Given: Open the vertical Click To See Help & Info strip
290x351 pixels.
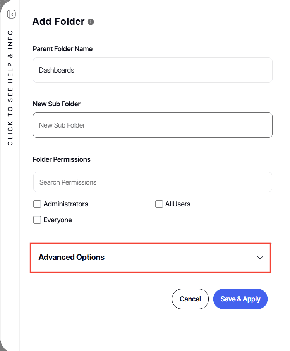Looking at the screenshot, I should click(10, 87).
